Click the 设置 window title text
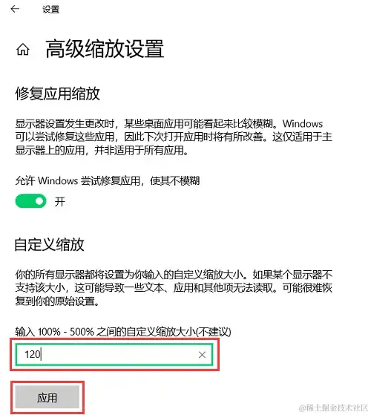Screen dimensions: 371x415 pos(50,10)
